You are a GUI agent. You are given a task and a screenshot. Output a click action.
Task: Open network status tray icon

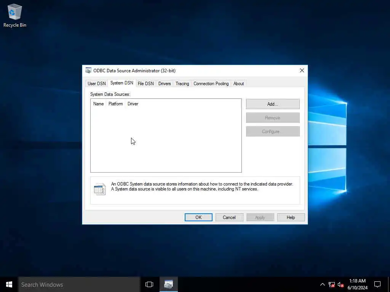tap(332, 284)
